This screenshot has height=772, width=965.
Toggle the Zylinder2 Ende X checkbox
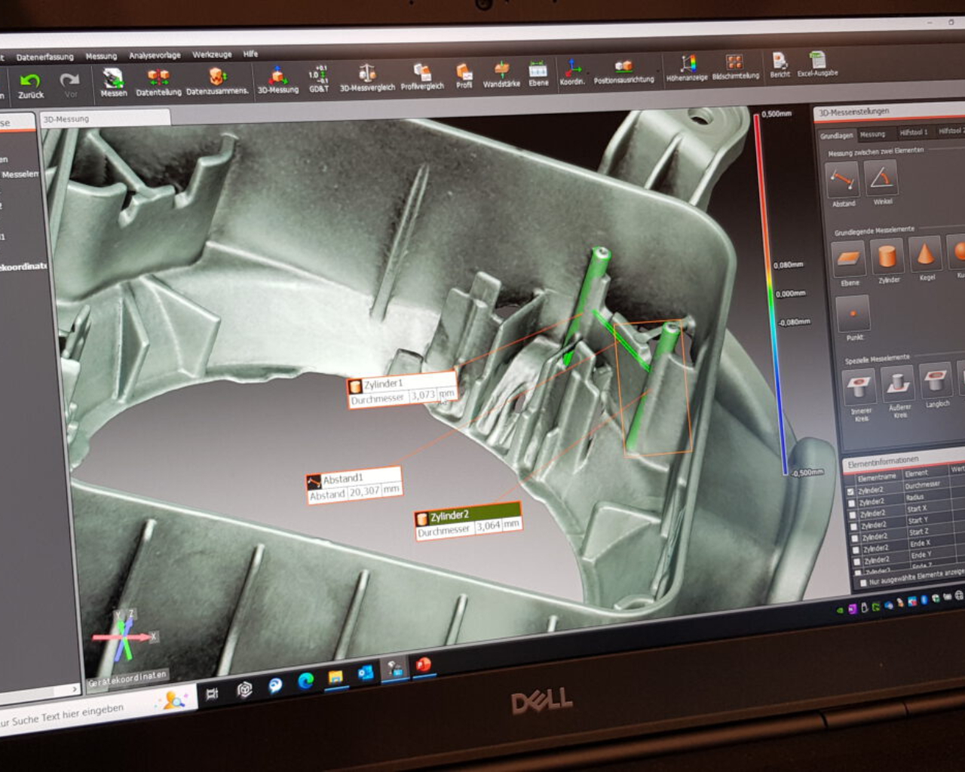coord(856,550)
